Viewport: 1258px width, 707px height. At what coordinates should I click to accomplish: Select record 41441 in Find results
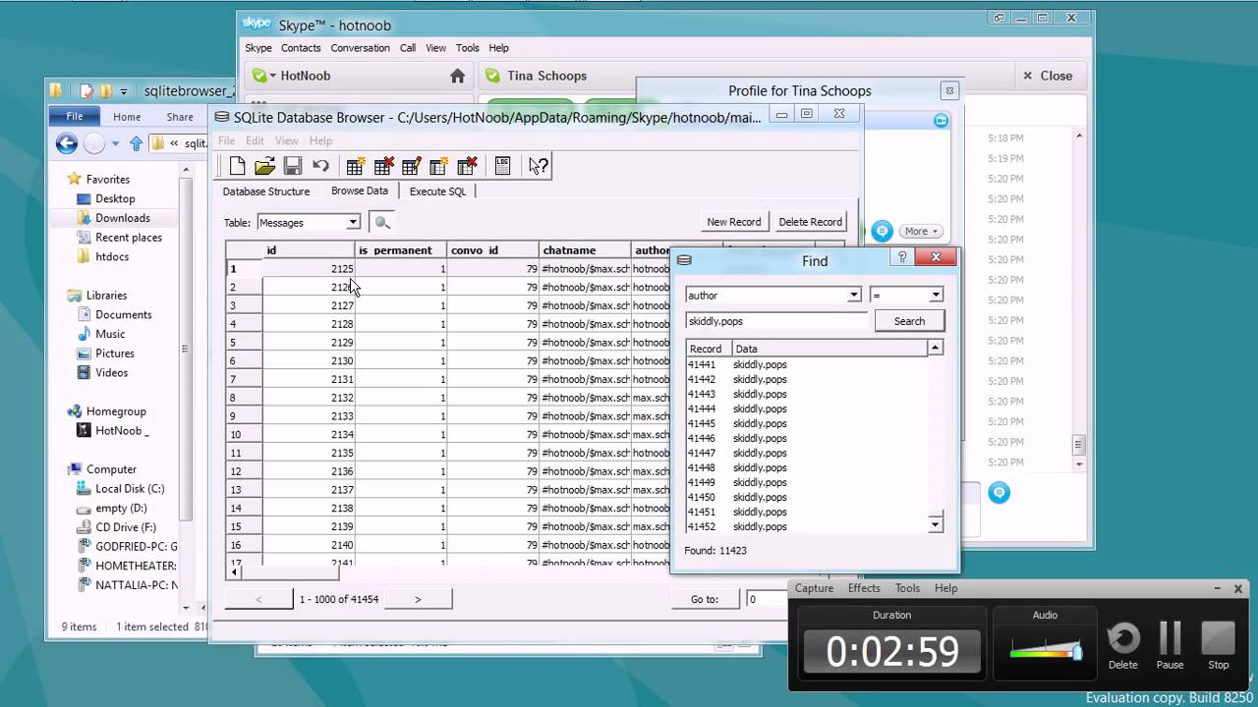coord(806,365)
